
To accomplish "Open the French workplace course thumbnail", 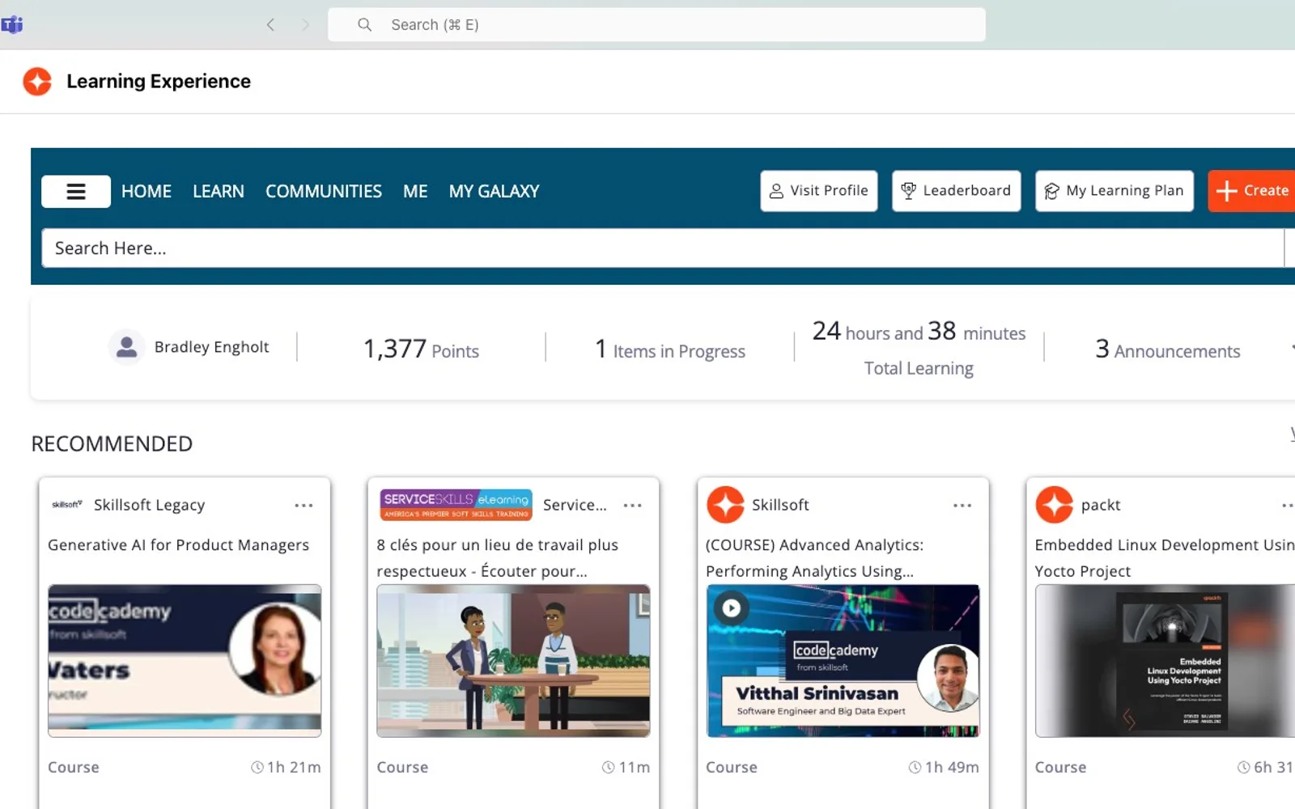I will tap(513, 661).
